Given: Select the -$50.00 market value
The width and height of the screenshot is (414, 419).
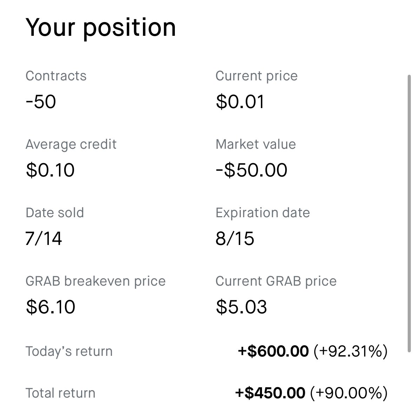Looking at the screenshot, I should [x=251, y=170].
